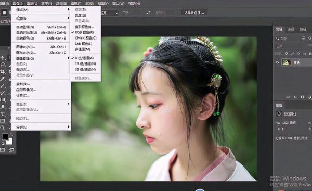This screenshot has width=312, height=191.
Task: Choose CMYK 颜色 mode
Action: [x=86, y=38]
